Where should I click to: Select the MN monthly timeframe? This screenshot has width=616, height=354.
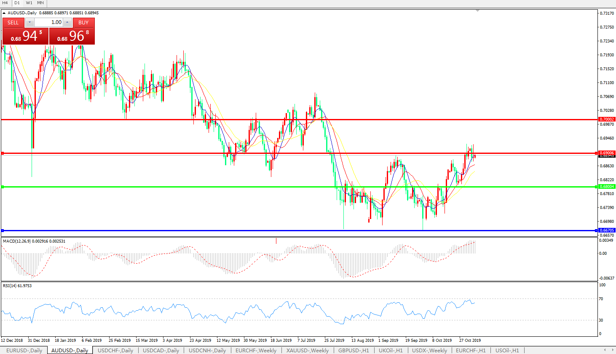pos(40,3)
